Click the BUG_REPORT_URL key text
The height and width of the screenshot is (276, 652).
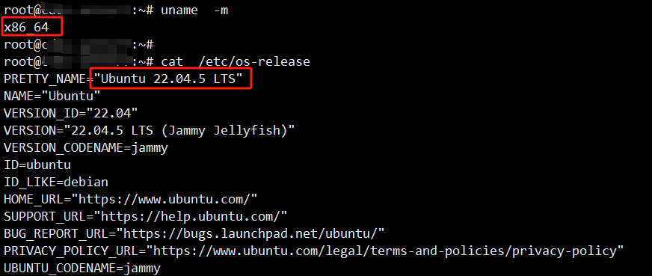tap(56, 234)
